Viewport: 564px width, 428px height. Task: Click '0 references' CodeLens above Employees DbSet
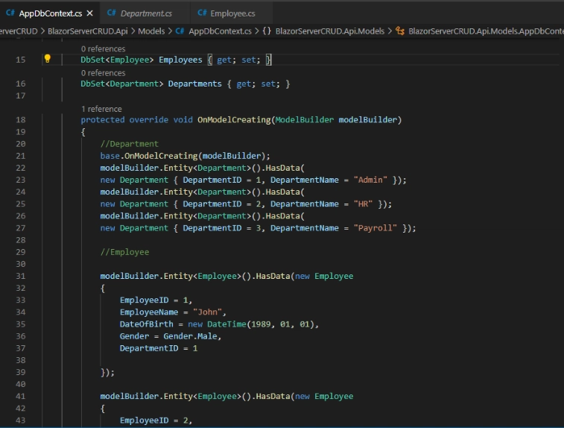[x=103, y=48]
